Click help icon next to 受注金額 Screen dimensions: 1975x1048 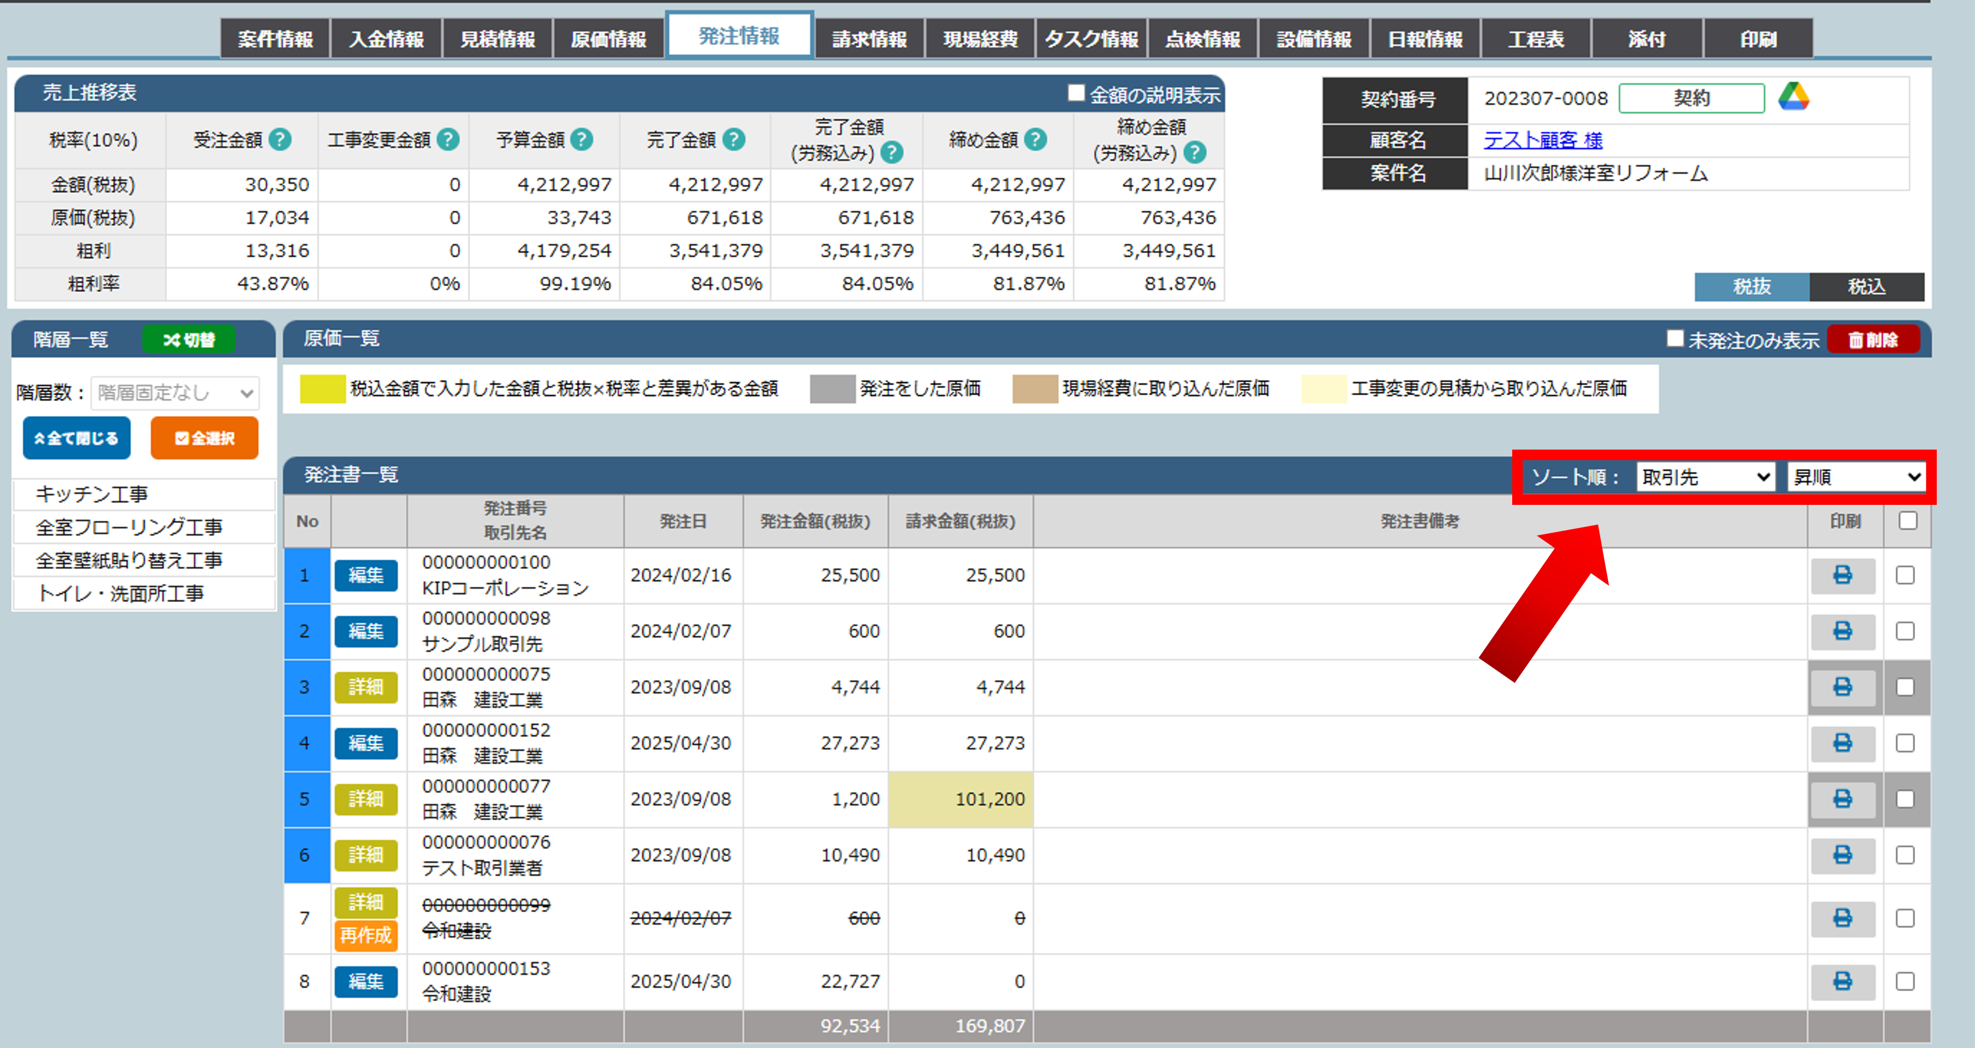[x=281, y=139]
